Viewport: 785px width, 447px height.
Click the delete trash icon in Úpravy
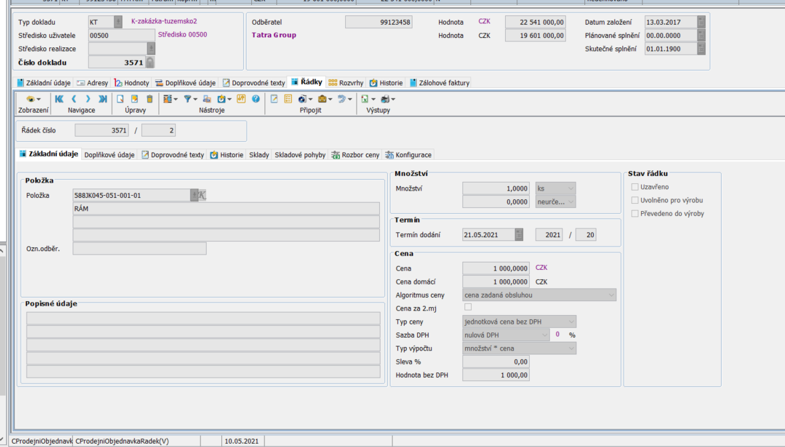[x=149, y=99]
